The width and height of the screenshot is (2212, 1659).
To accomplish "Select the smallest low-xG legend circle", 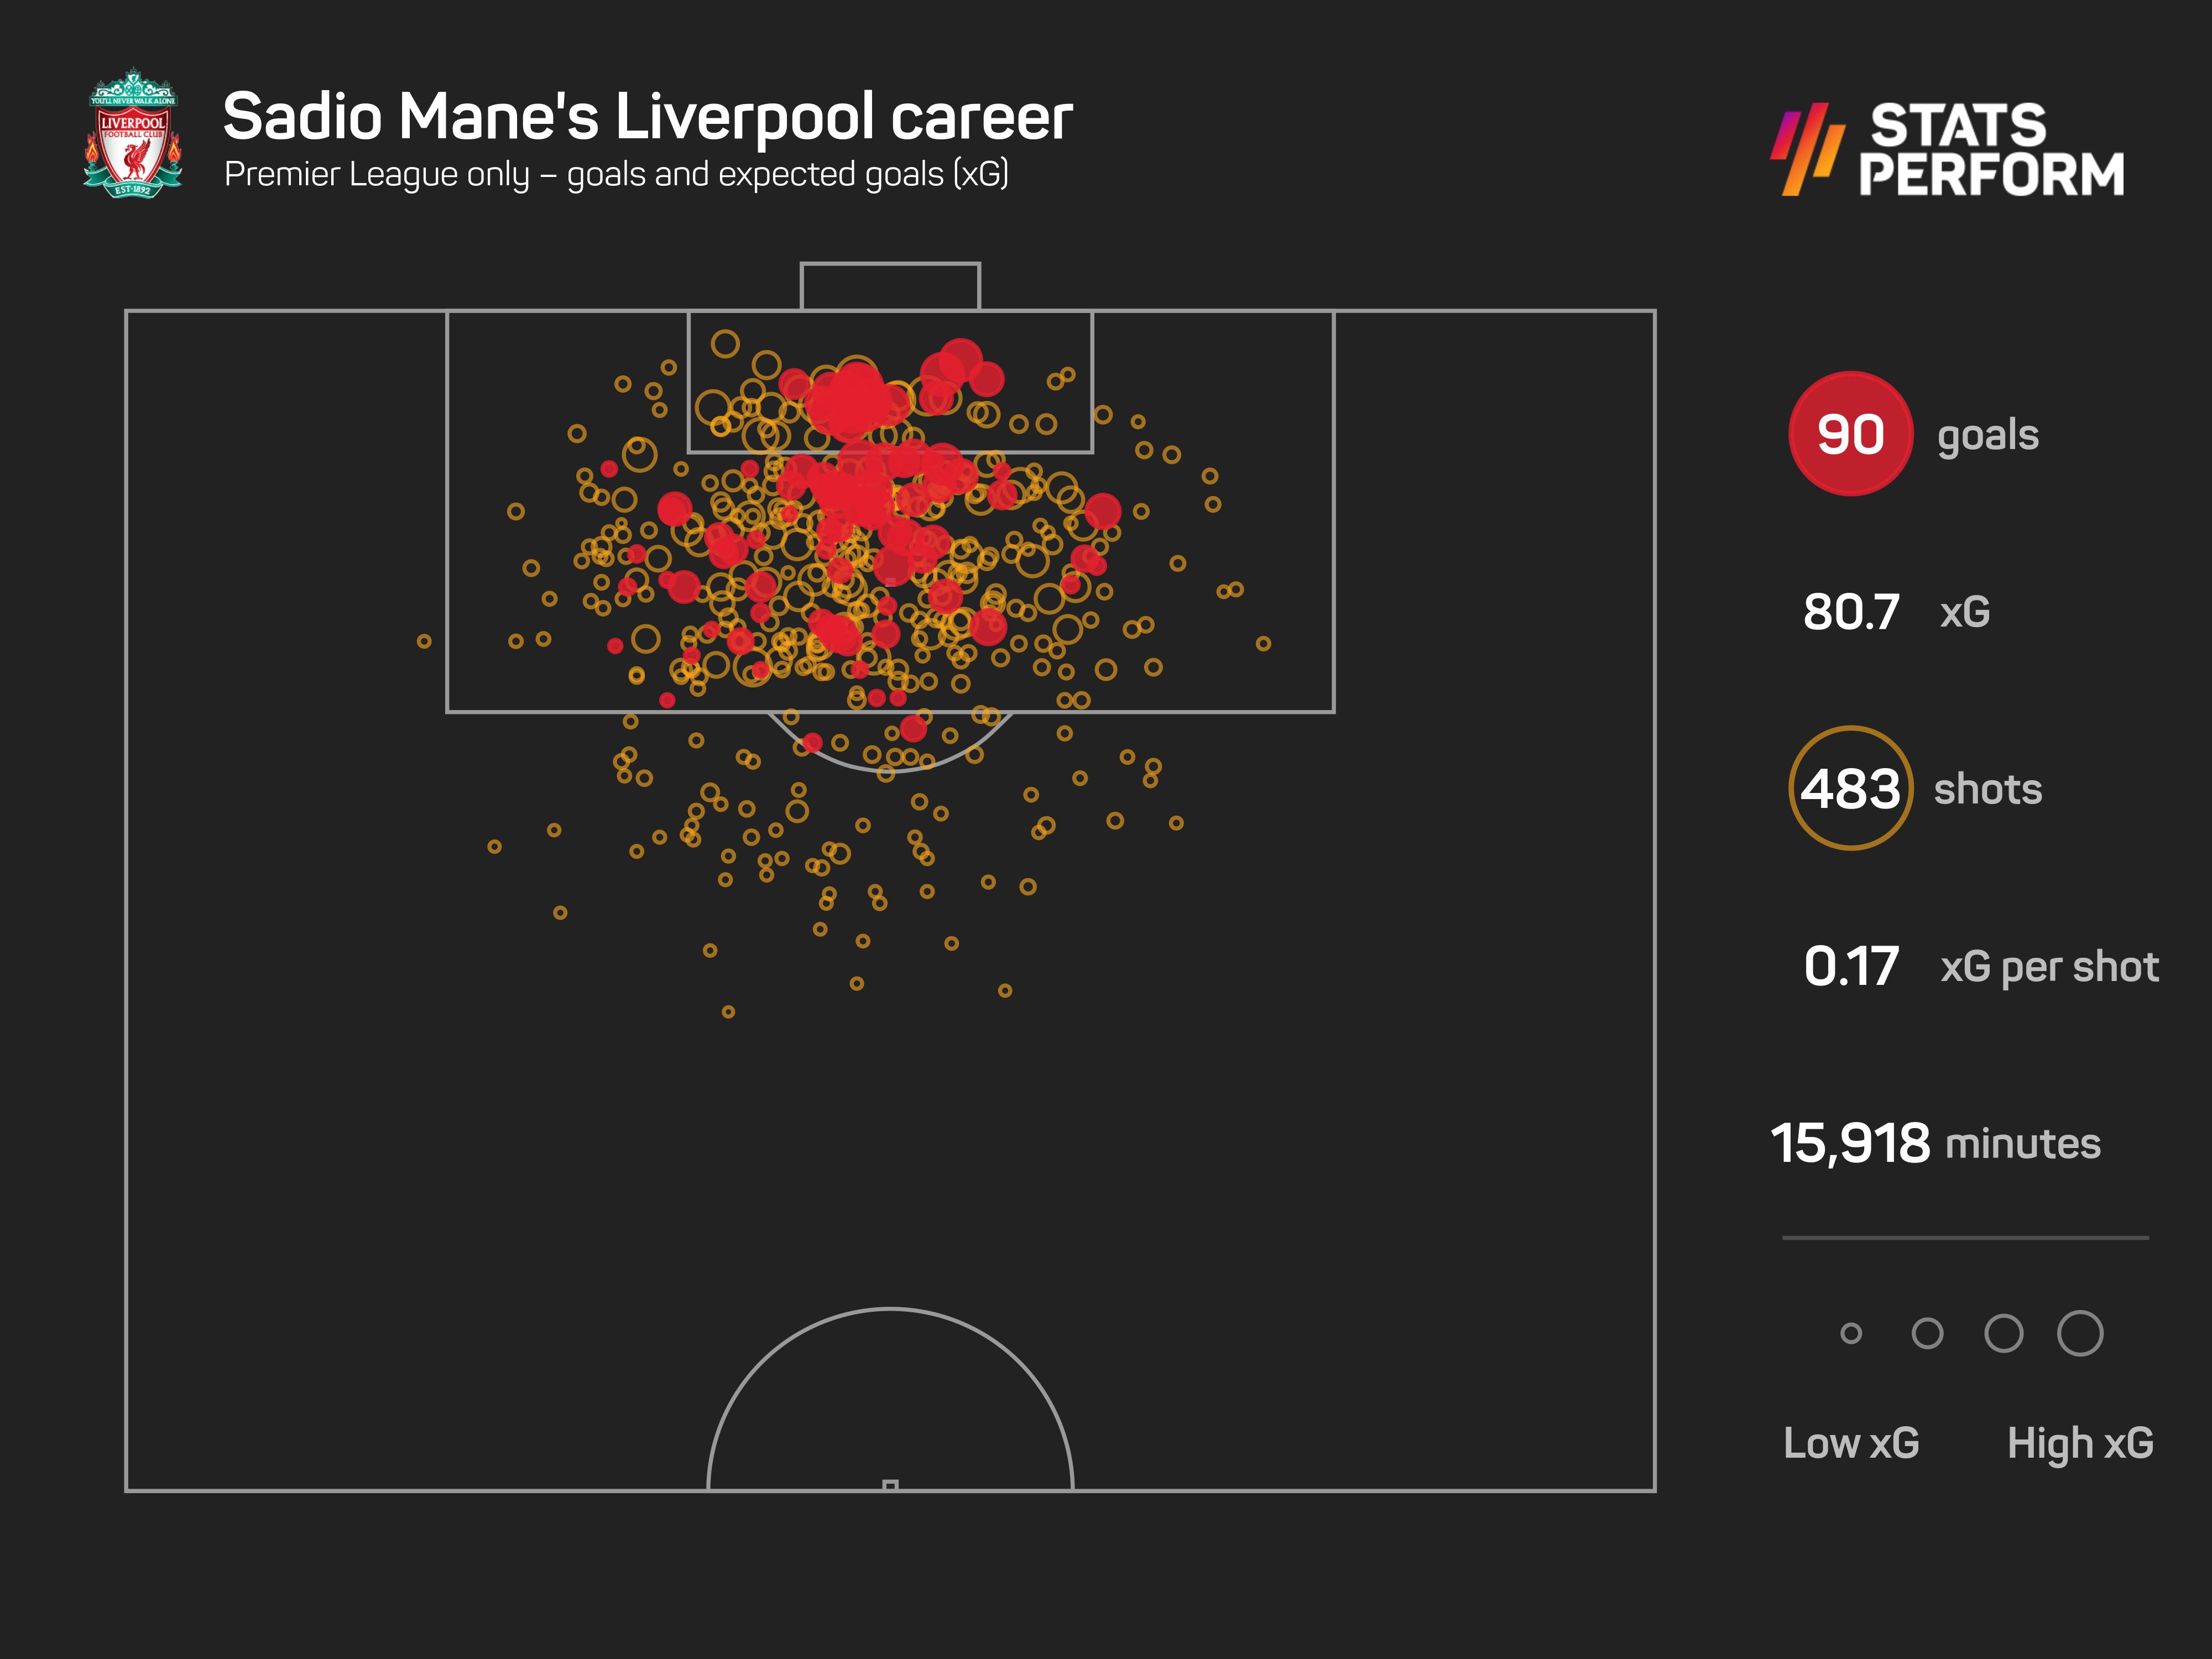I will click(1851, 1333).
